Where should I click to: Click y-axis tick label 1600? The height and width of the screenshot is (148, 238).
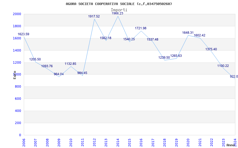pos(17,38)
